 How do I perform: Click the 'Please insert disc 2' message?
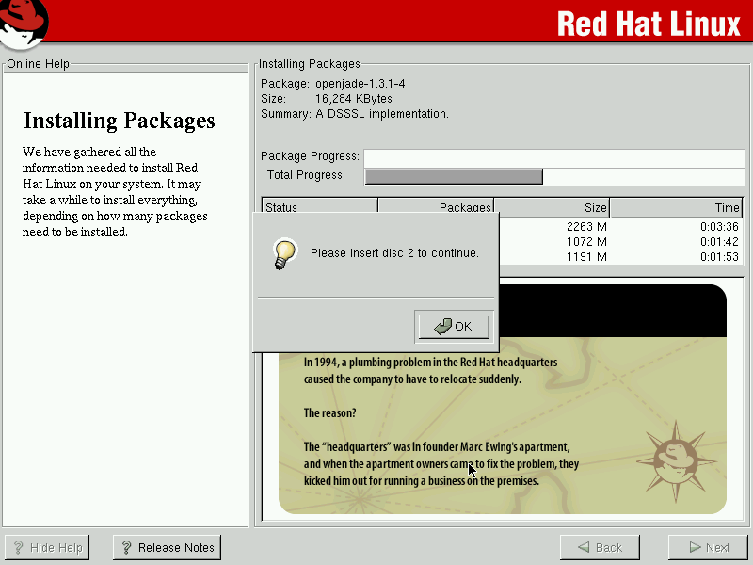[394, 253]
